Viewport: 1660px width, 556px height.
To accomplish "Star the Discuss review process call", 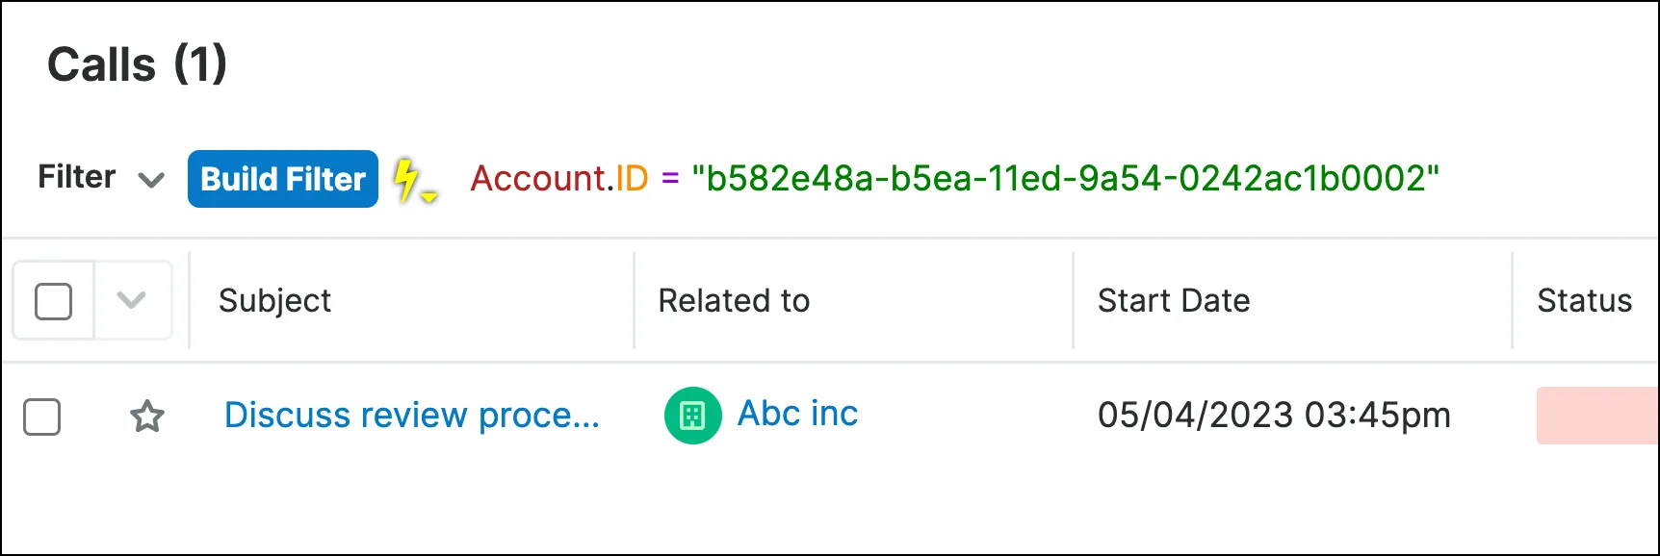I will (147, 417).
